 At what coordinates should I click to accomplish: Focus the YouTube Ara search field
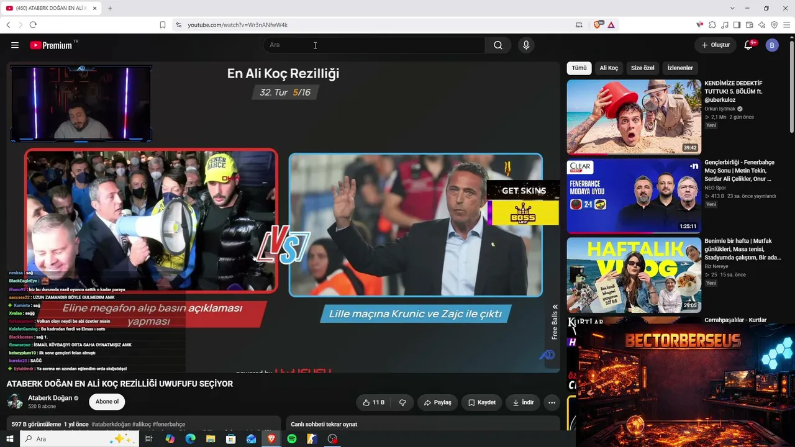coord(374,45)
